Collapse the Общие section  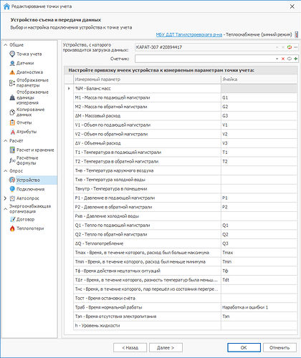(x=5, y=45)
